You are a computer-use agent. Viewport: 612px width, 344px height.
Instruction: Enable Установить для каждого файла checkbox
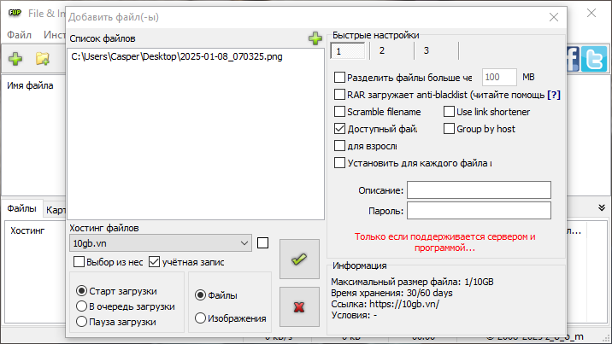(x=339, y=162)
